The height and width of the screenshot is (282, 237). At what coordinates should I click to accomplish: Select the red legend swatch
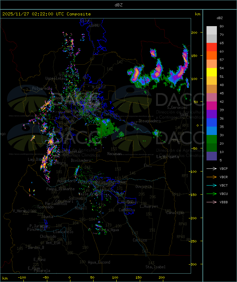click(212, 47)
